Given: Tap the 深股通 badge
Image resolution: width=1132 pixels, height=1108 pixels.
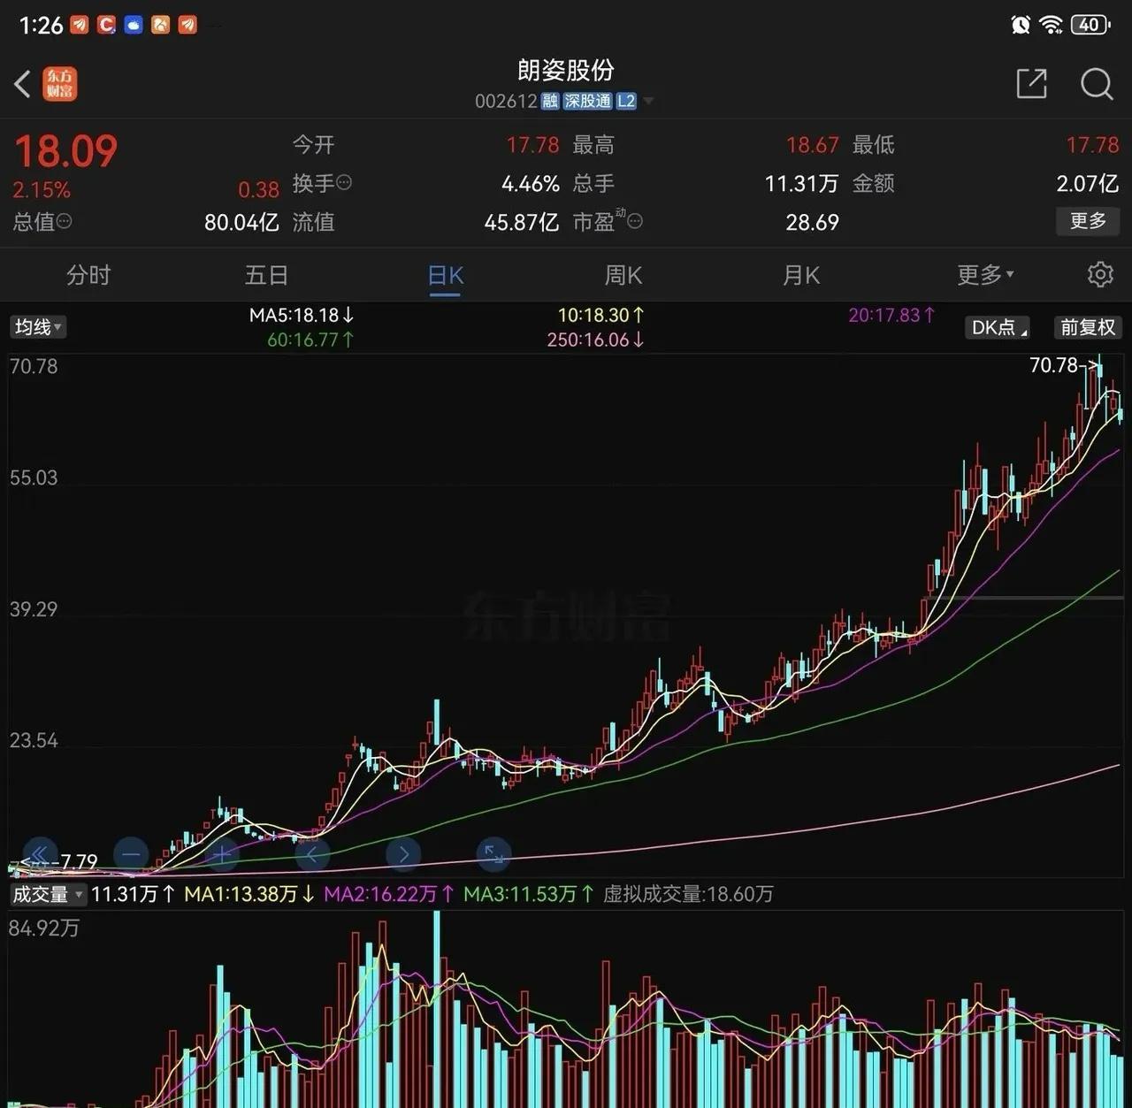Looking at the screenshot, I should tap(588, 101).
